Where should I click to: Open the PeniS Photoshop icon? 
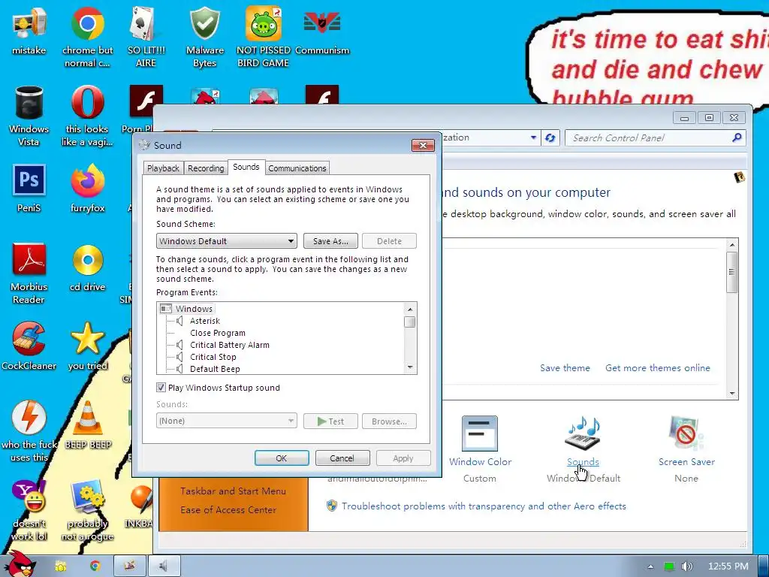29,189
